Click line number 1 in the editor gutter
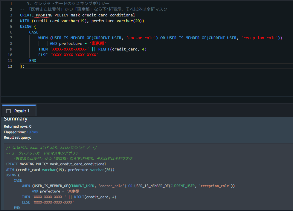This screenshot has height=211, width=293. [x=11, y=4]
